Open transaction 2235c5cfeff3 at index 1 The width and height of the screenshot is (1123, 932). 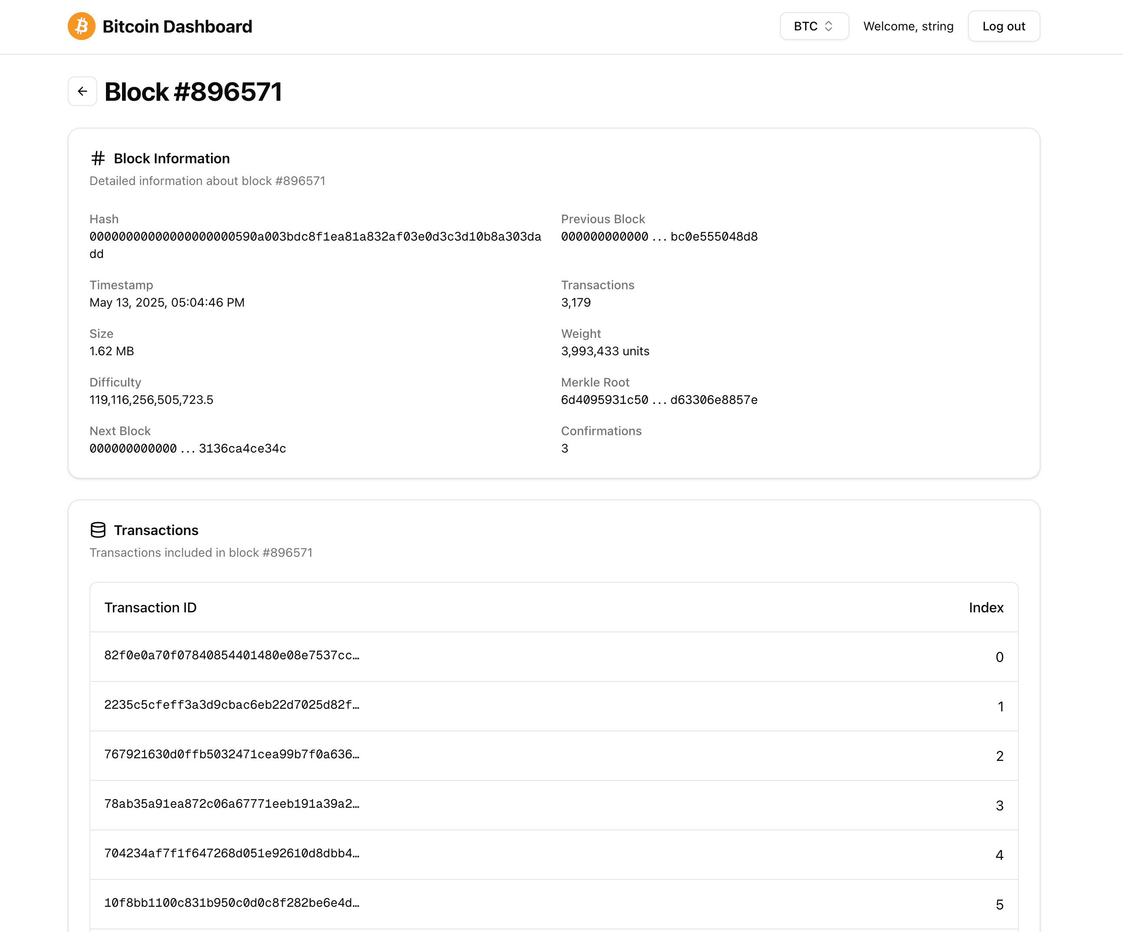tap(231, 705)
